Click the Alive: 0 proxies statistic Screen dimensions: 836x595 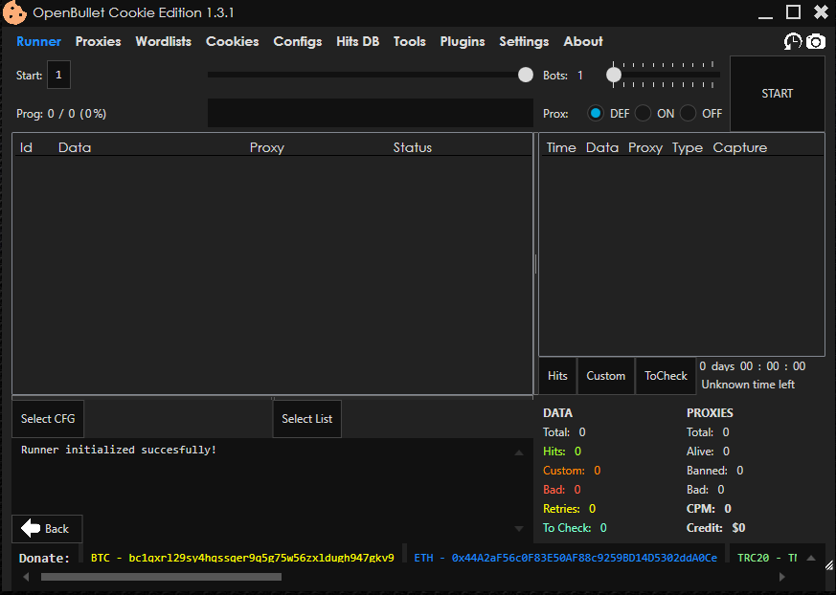point(708,452)
